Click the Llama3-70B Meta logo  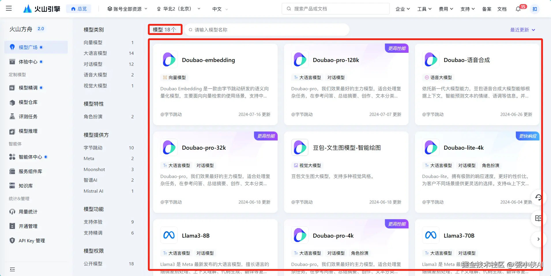[x=431, y=235]
